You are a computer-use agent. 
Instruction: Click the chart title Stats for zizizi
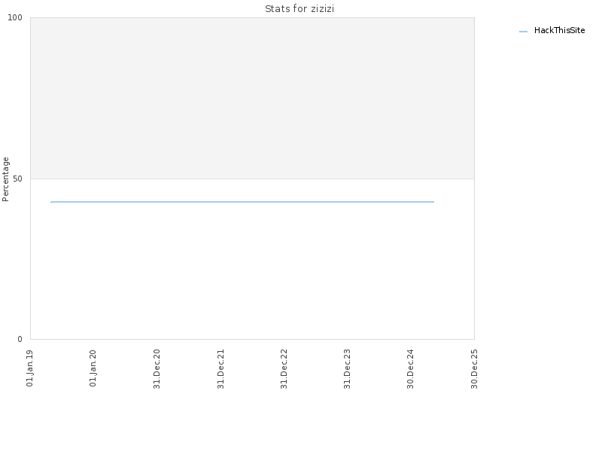click(x=299, y=9)
